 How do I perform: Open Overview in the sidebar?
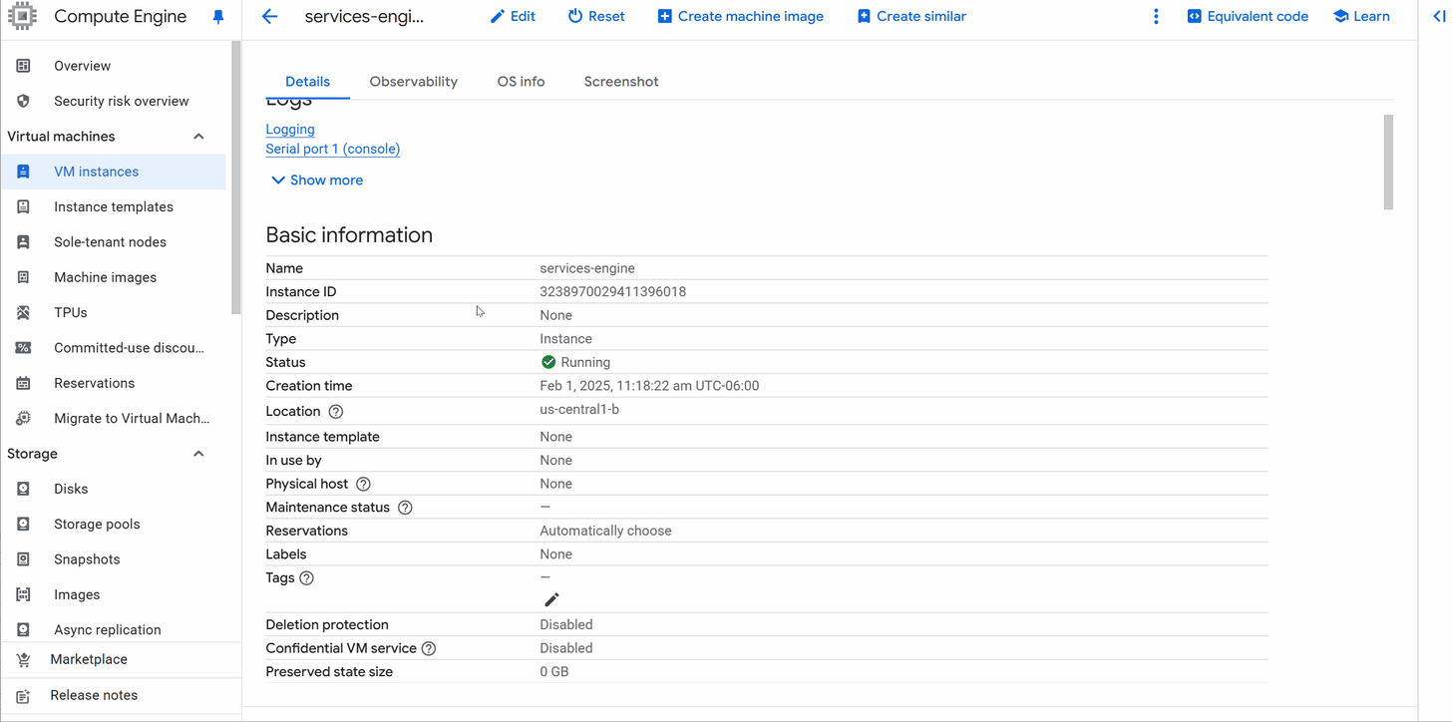pos(83,66)
